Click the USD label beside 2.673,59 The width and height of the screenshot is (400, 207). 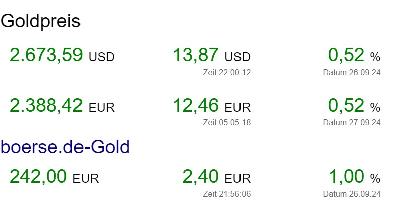102,57
